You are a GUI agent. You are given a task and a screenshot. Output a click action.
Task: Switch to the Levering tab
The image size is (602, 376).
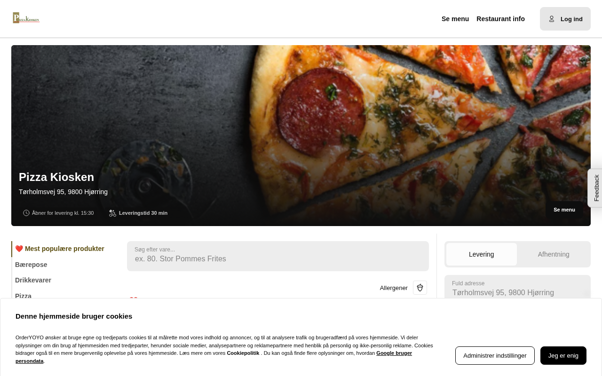tap(482, 254)
